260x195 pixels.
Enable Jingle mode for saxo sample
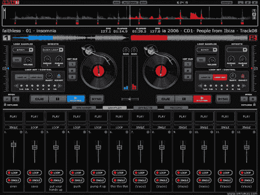(35, 180)
